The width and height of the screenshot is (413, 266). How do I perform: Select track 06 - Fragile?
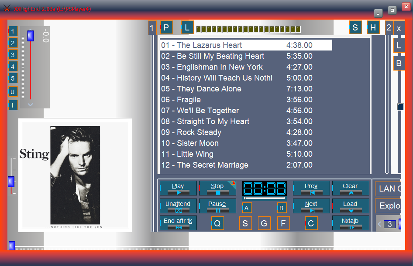click(x=246, y=100)
